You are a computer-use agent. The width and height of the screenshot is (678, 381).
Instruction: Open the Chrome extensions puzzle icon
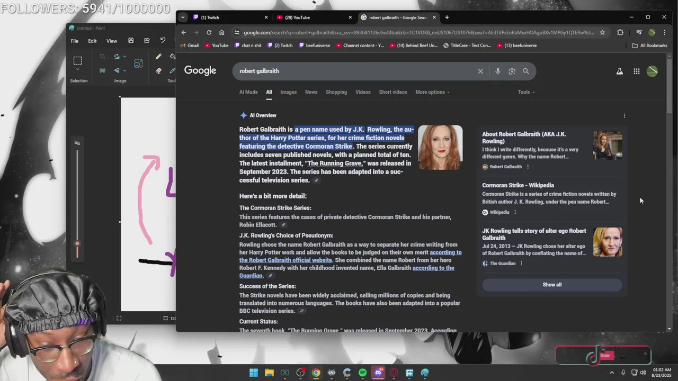pyautogui.click(x=620, y=32)
